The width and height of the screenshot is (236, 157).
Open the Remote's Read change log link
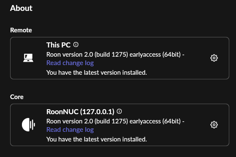click(70, 63)
